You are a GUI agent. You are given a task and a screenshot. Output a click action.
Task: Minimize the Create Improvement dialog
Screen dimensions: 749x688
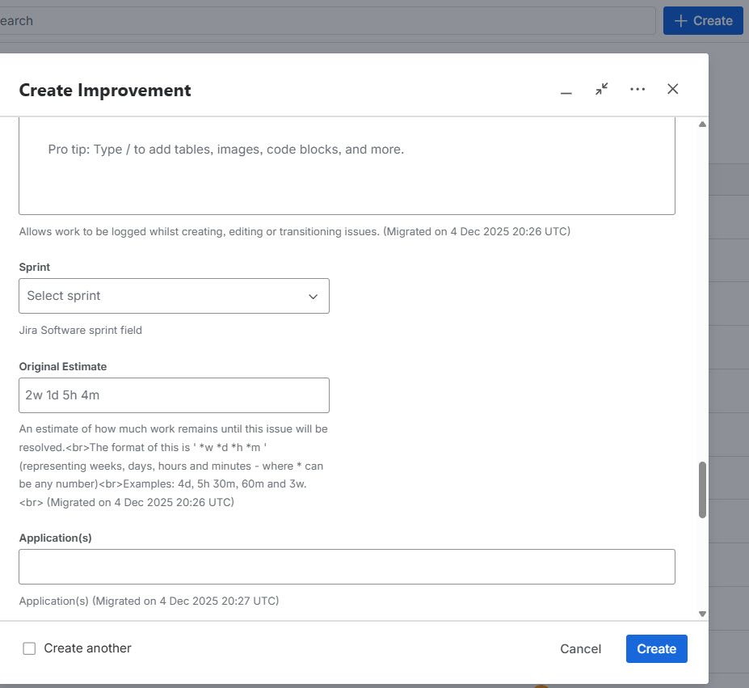566,90
